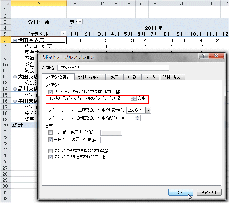Viewport: 229px width, 203px height.
Task: Switch to the 印刷 tab
Action: click(x=132, y=77)
